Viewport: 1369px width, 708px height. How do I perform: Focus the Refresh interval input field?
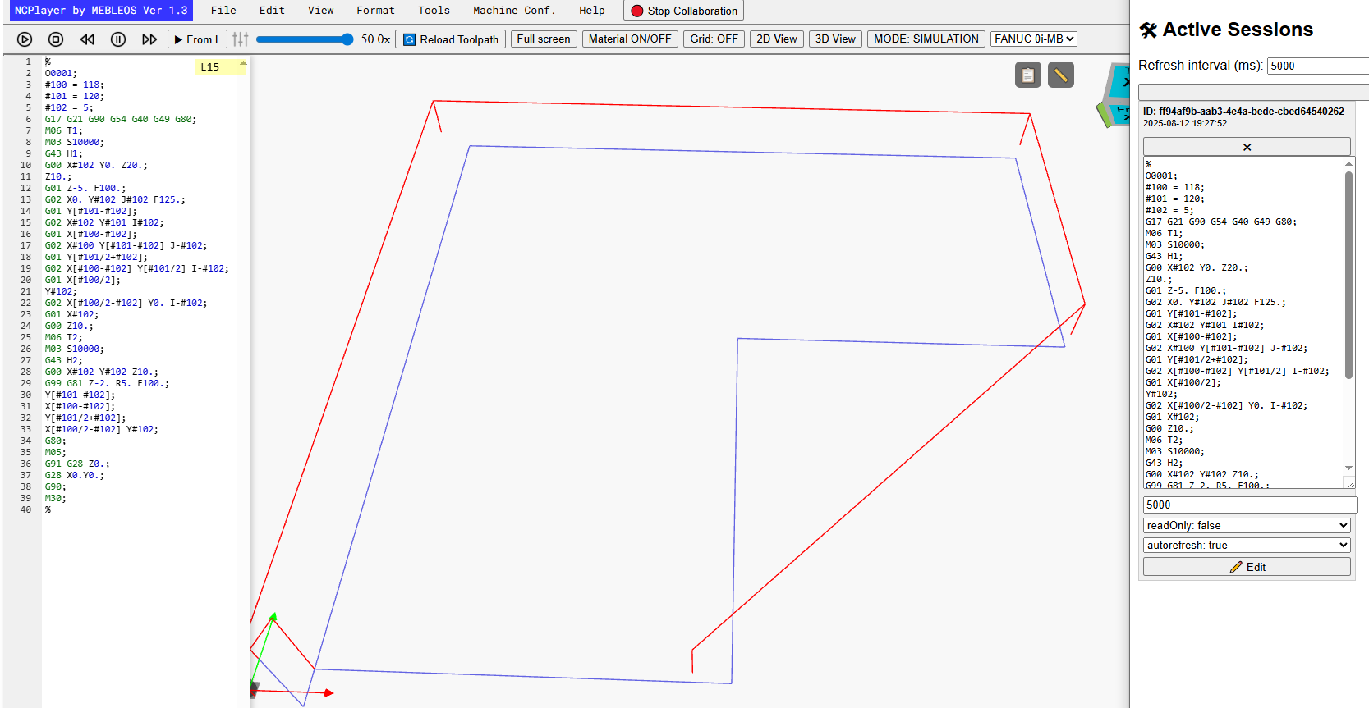[1317, 66]
